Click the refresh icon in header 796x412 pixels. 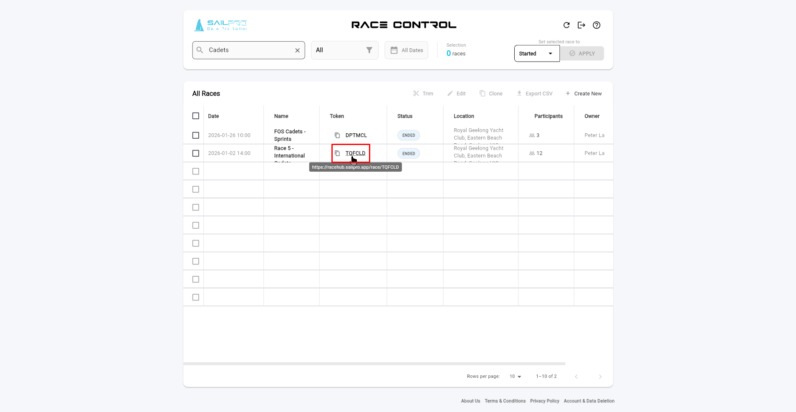pyautogui.click(x=566, y=25)
